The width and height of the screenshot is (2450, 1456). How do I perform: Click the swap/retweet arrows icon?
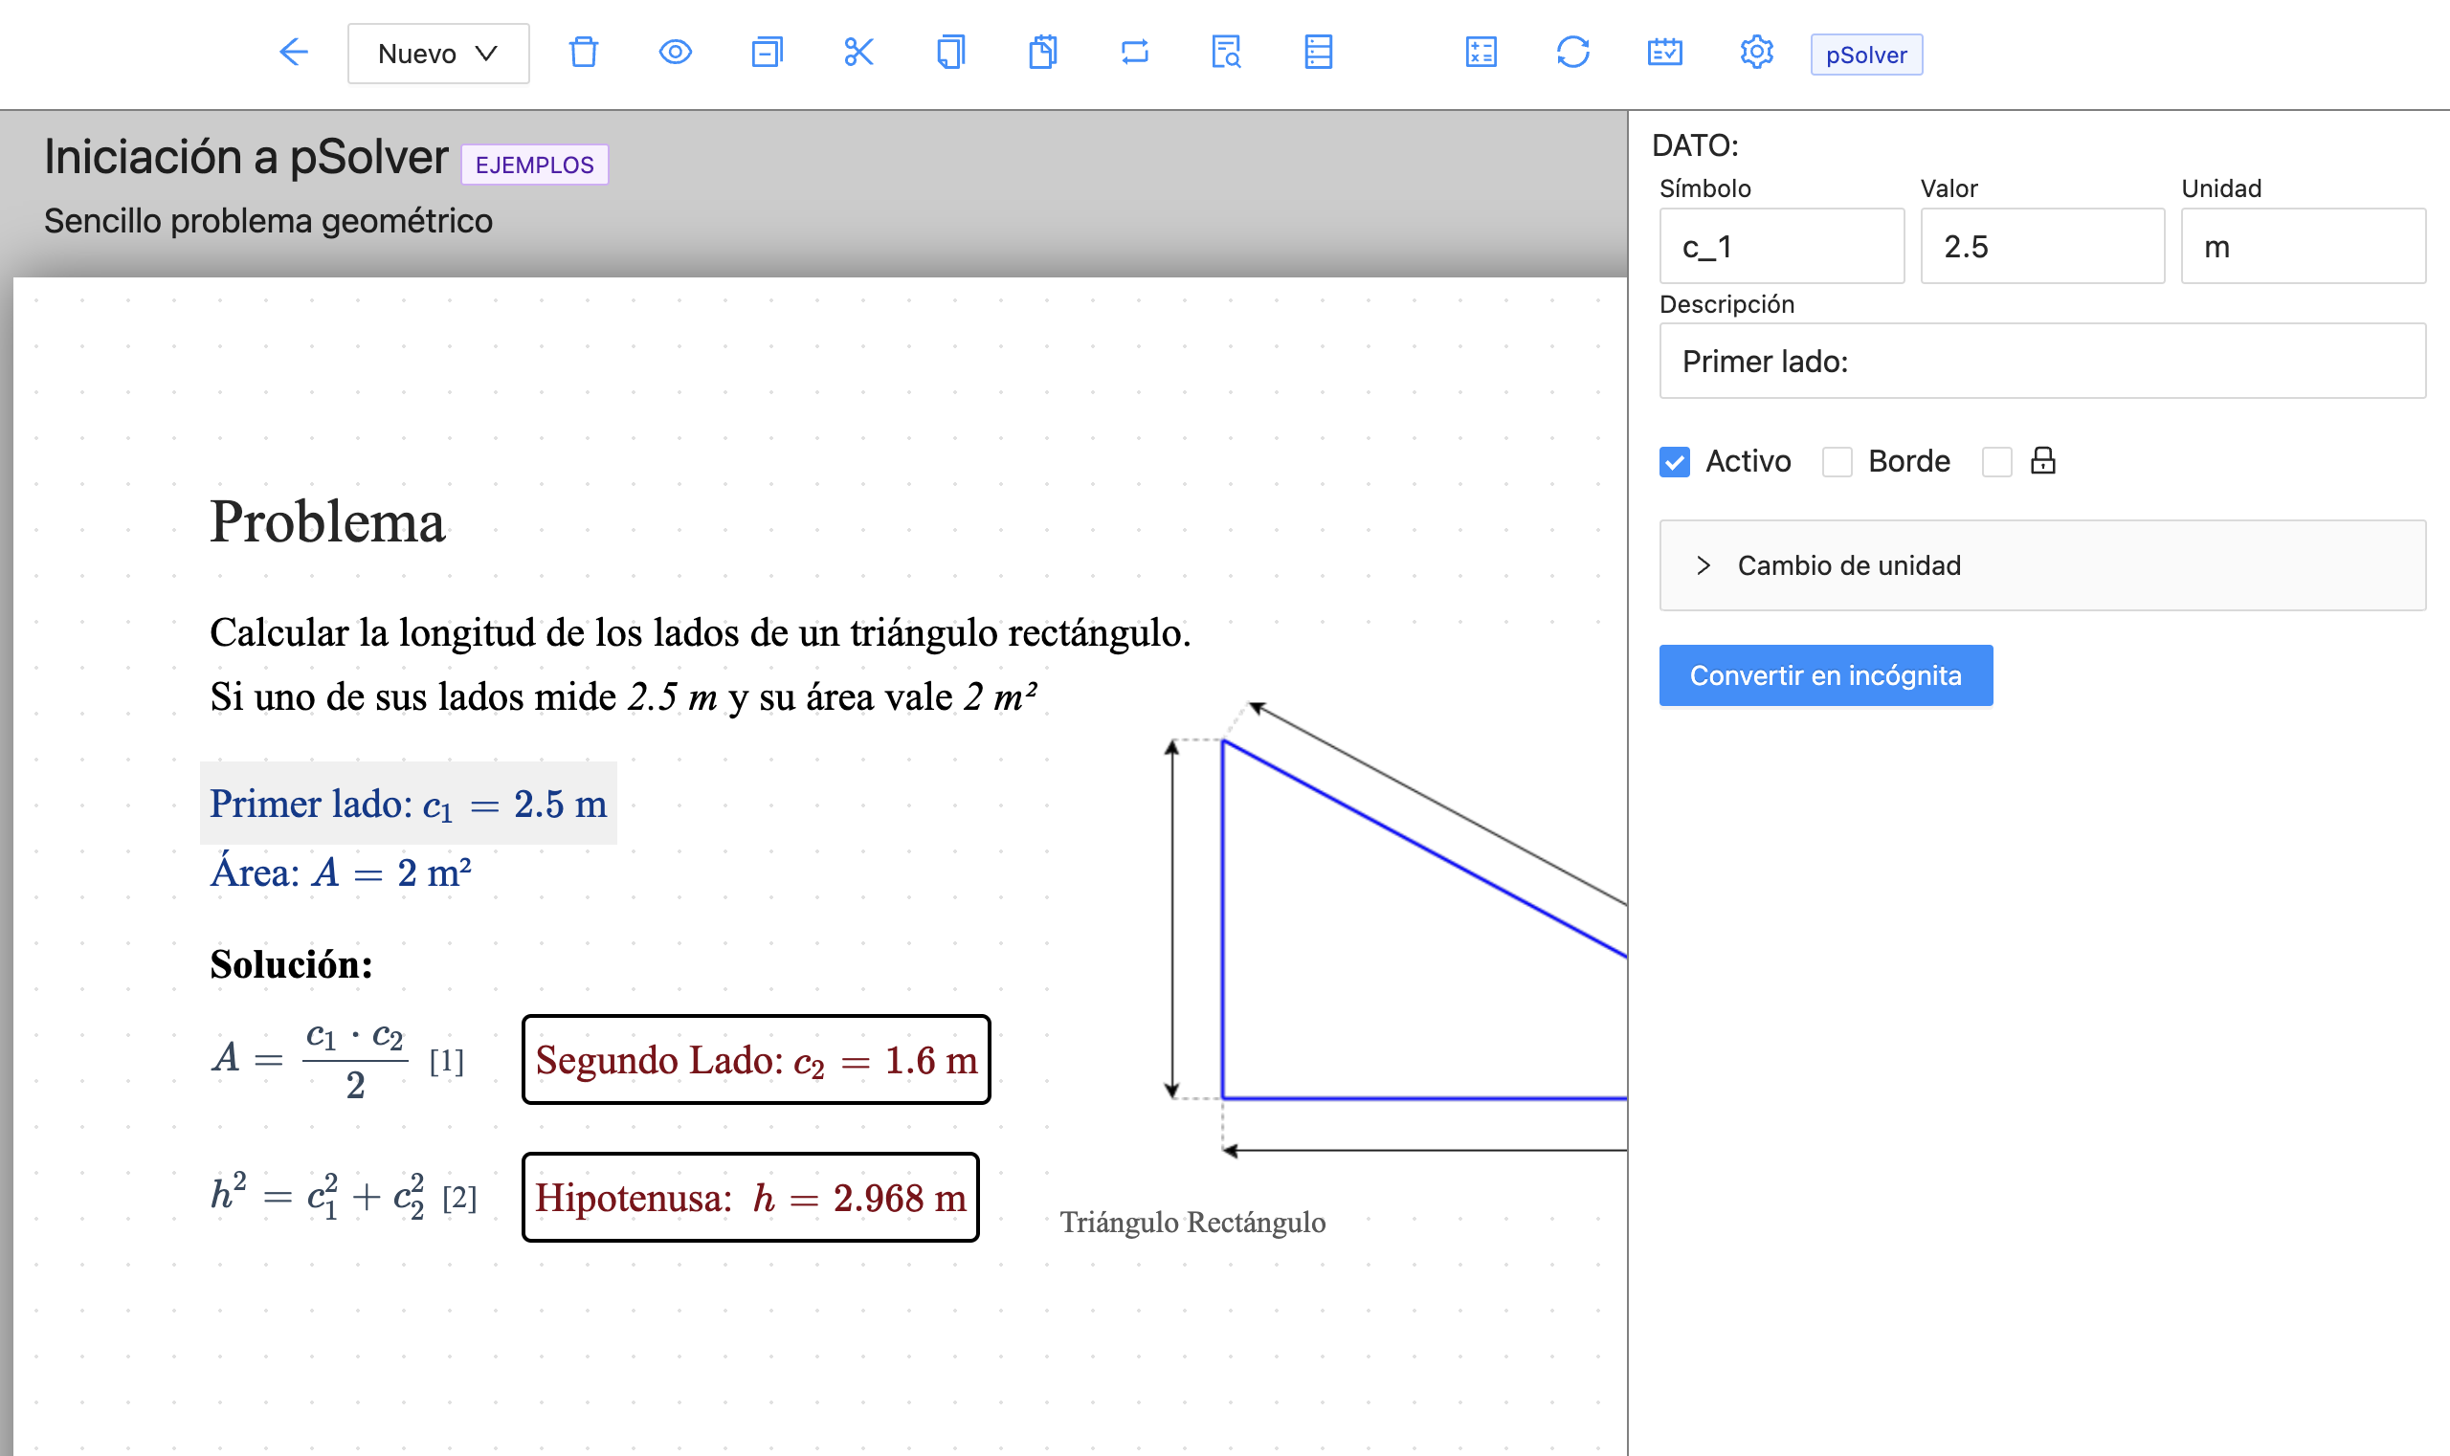pos(1135,52)
